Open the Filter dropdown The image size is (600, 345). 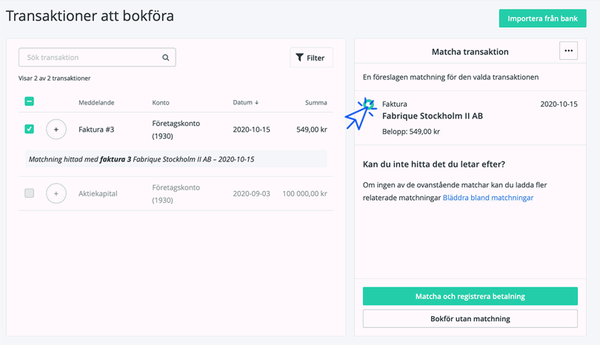[311, 58]
